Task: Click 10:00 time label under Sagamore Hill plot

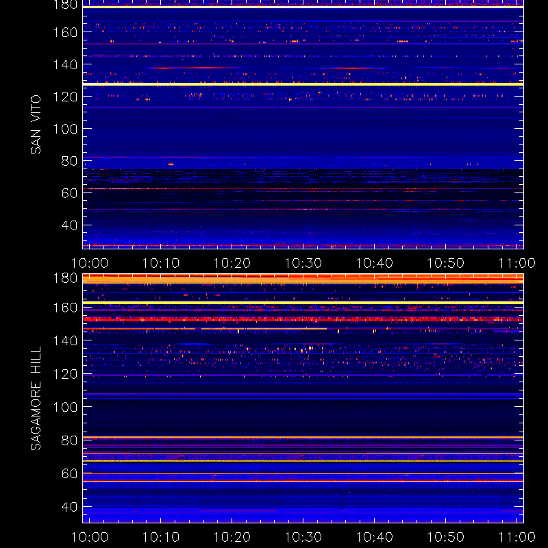Action: 90,537
